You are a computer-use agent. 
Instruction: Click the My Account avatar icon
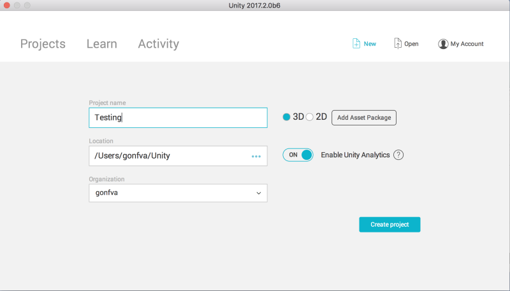(x=443, y=44)
